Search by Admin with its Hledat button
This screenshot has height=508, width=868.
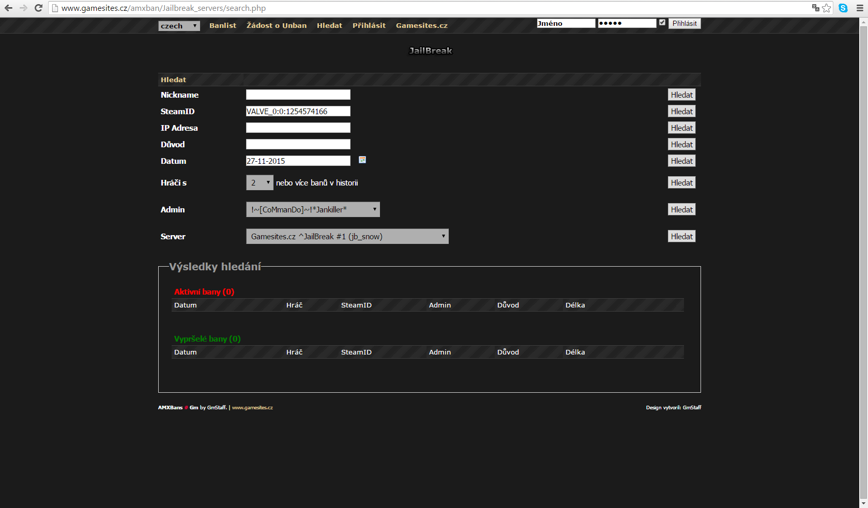(x=681, y=209)
